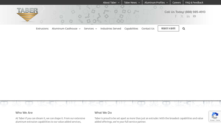The height and width of the screenshot is (124, 221).
Task: Click the reCAPTCHA badge
Action: (215, 116)
